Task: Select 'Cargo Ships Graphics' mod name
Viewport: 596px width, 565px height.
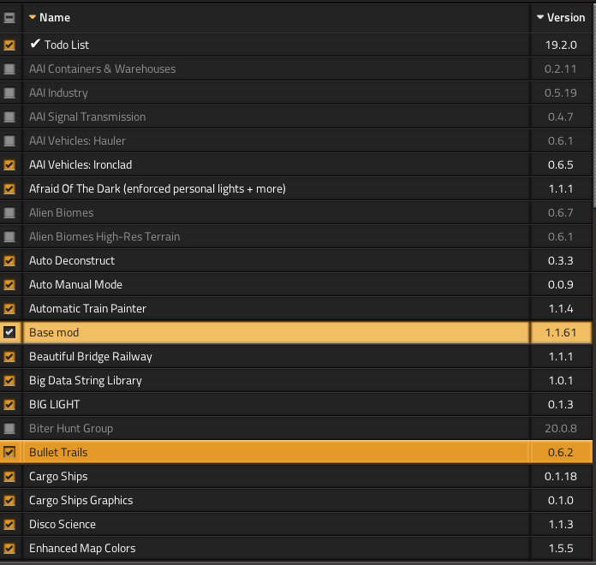Action: (81, 500)
